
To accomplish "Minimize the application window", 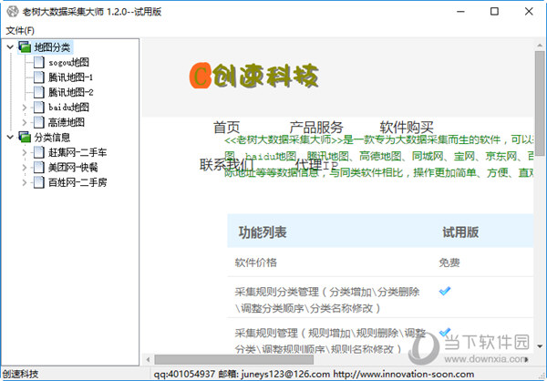I will (460, 12).
